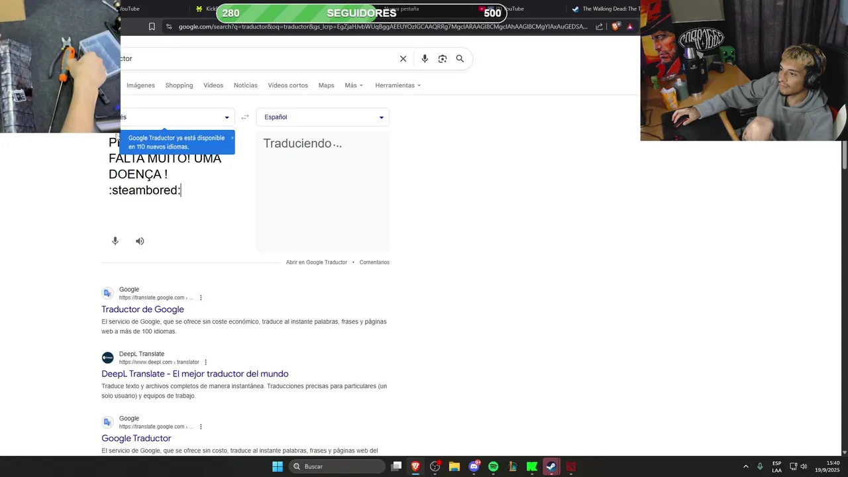Open volume control in system tray

point(804,466)
